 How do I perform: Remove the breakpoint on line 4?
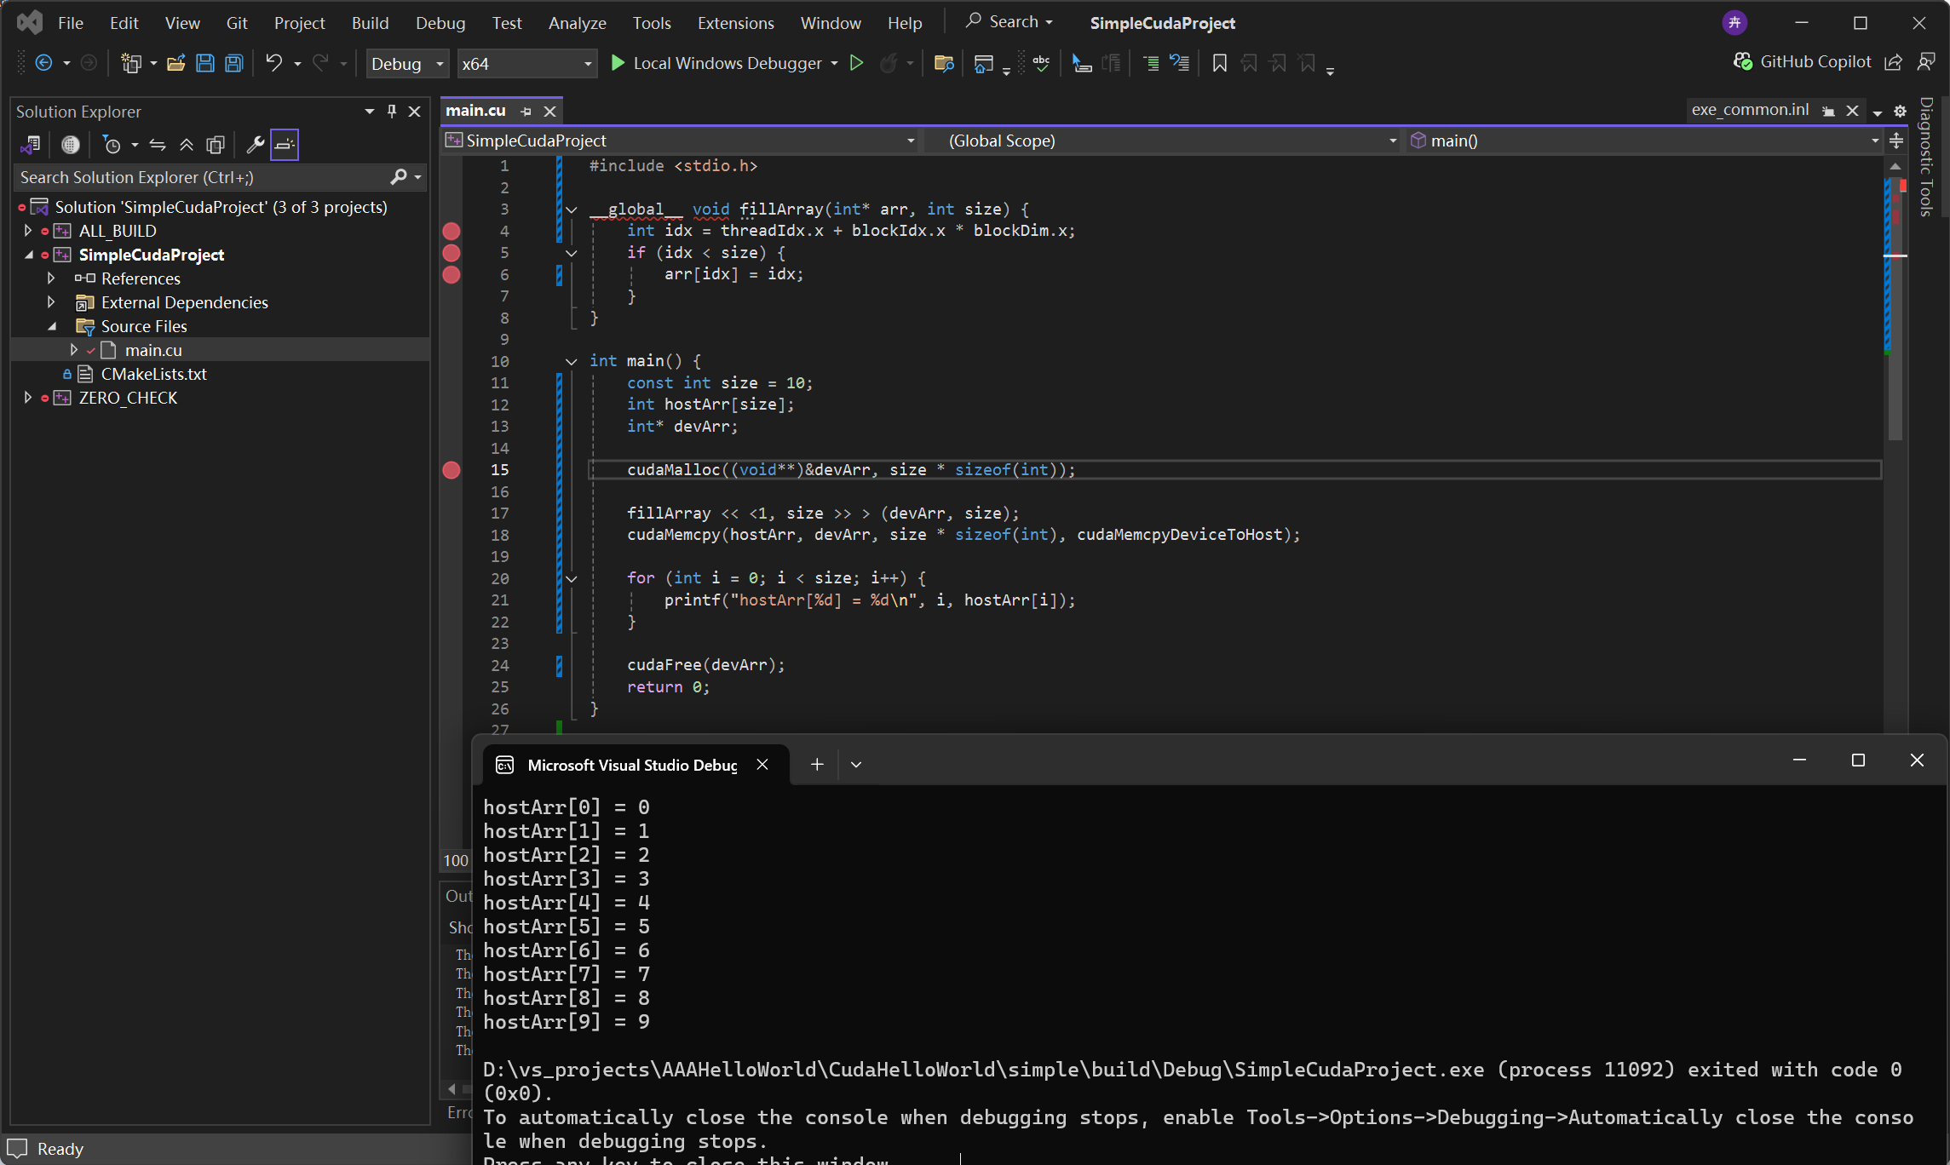coord(452,231)
